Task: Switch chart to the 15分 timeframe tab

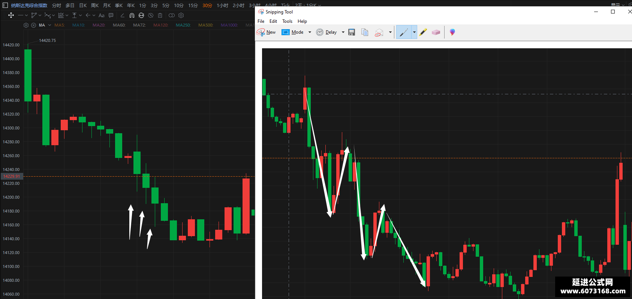Action: pos(193,5)
